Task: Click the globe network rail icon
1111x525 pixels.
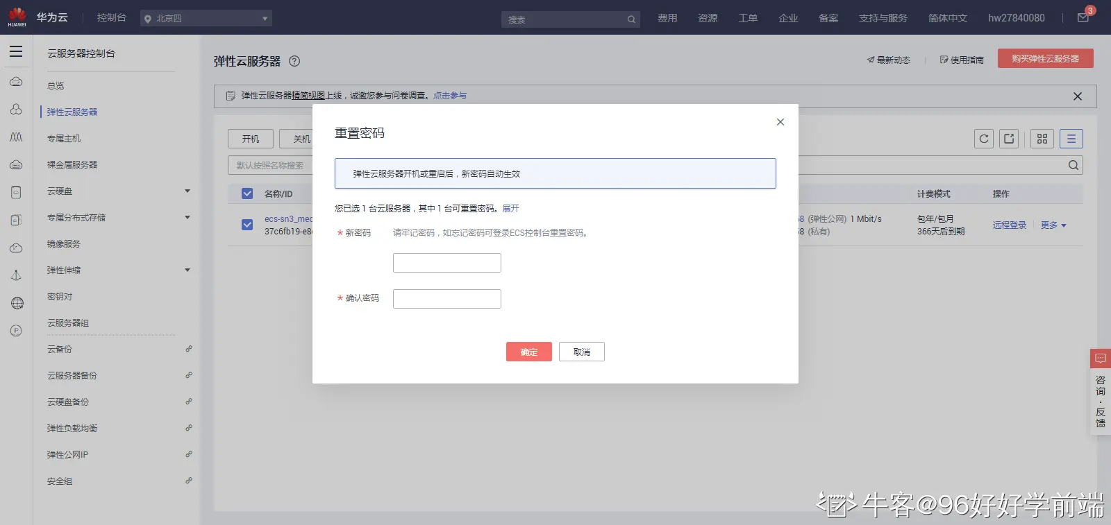Action: point(17,303)
